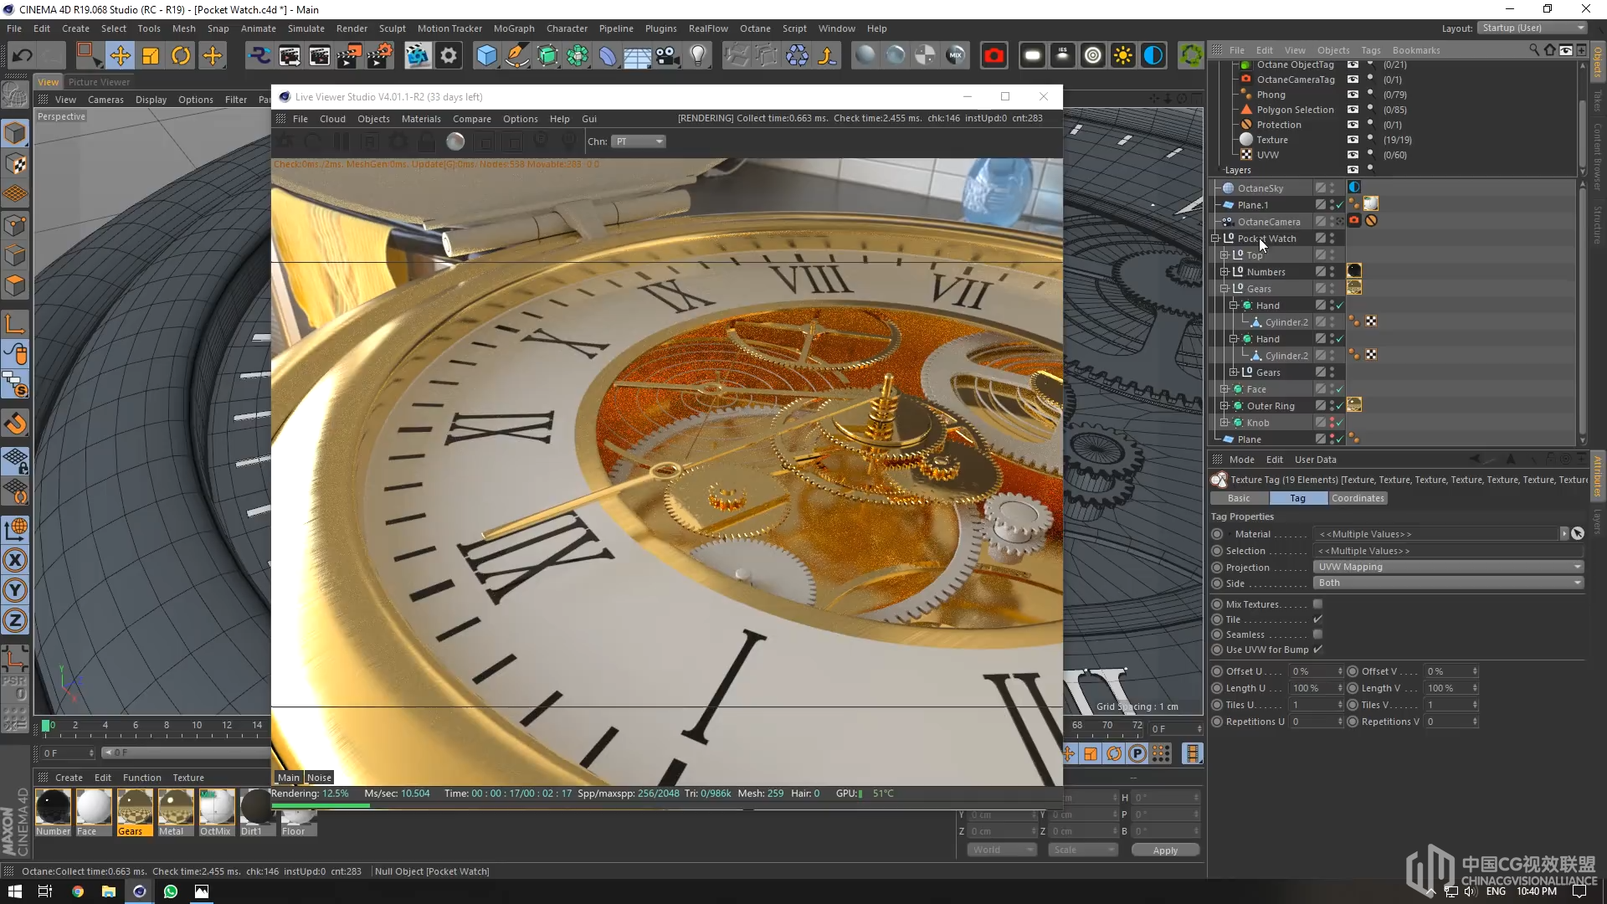1607x904 pixels.
Task: Click the Octane camera tag on OctaneCamera
Action: pos(1353,221)
